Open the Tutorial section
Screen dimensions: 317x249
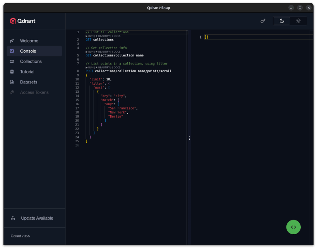coord(34,72)
